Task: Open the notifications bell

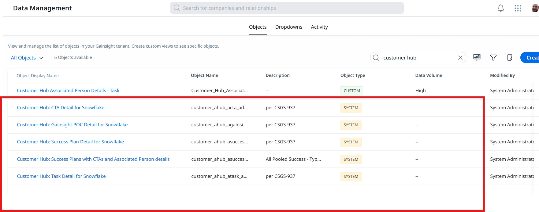Action: (x=501, y=8)
